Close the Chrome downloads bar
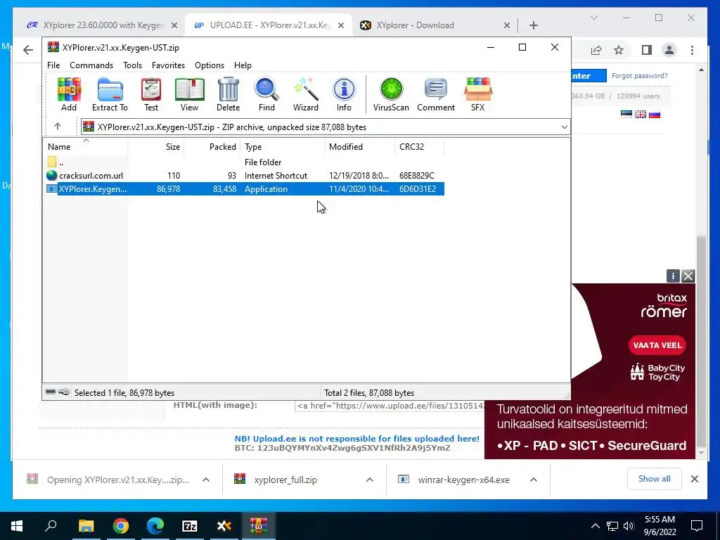 click(x=695, y=479)
